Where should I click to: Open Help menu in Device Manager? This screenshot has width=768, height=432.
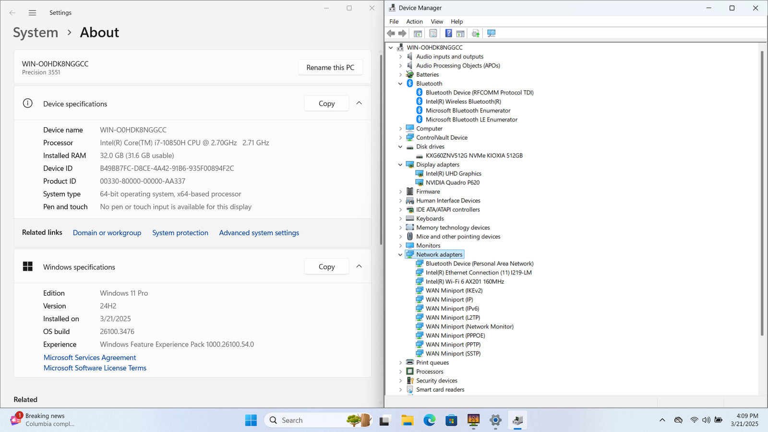pos(456,22)
